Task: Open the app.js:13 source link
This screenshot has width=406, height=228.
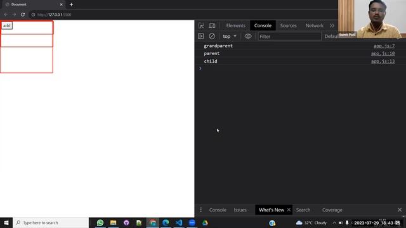Action: point(383,61)
